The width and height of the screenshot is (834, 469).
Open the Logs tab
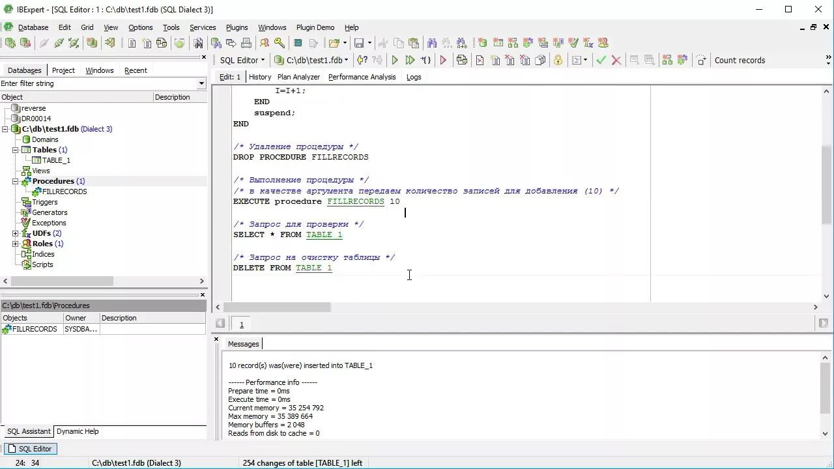[414, 77]
